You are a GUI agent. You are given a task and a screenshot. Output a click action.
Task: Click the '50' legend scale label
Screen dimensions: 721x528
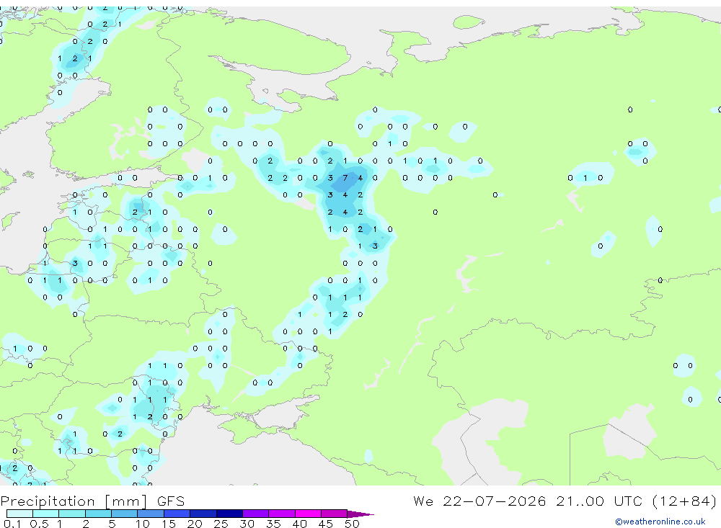[353, 524]
